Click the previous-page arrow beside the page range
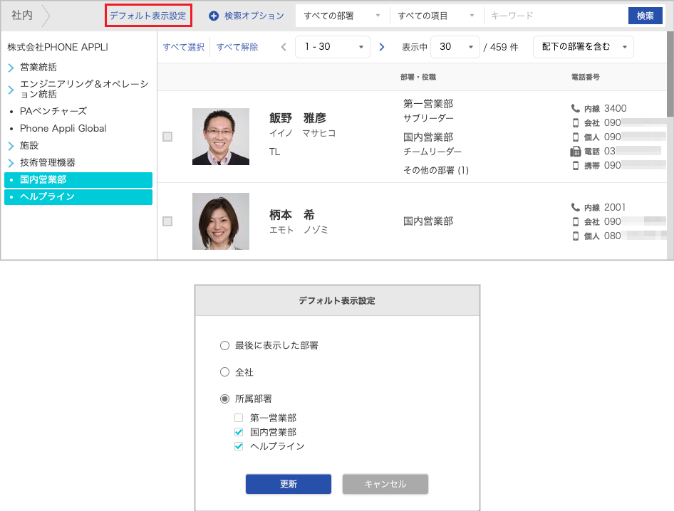Viewport: 674px width, 511px height. tap(283, 47)
